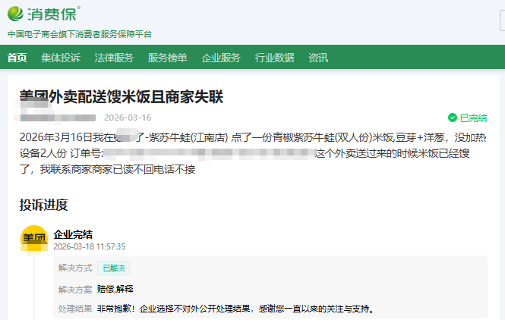
Task: Click the complaint title 美团外卖配送馊米饭且商家失联
Action: pos(122,97)
